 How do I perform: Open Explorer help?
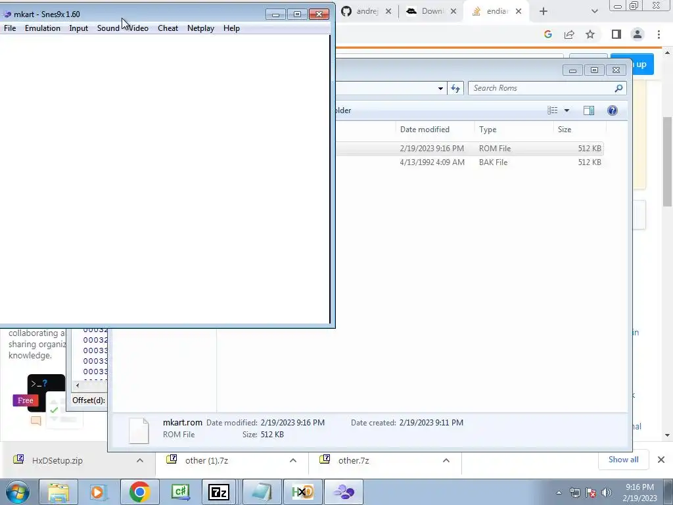613,110
